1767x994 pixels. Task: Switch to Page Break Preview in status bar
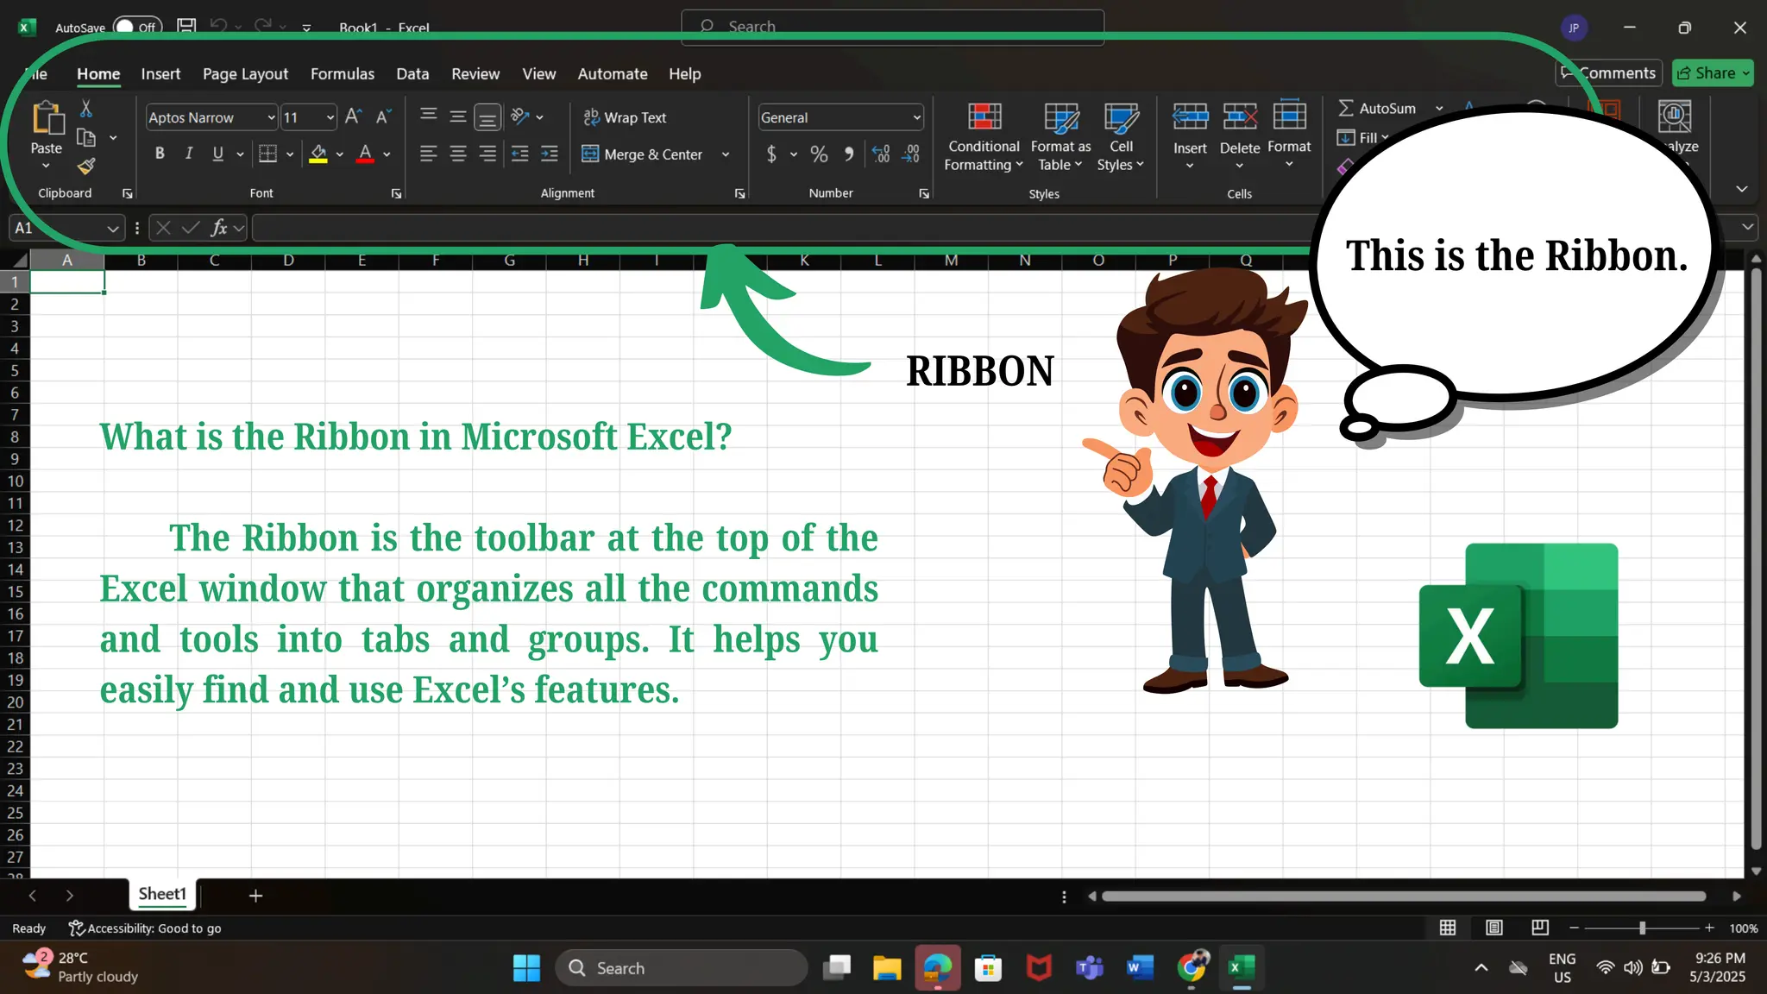1540,928
